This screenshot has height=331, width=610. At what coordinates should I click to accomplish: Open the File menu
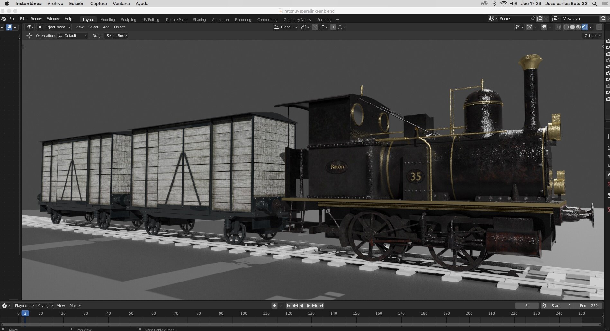tap(12, 19)
